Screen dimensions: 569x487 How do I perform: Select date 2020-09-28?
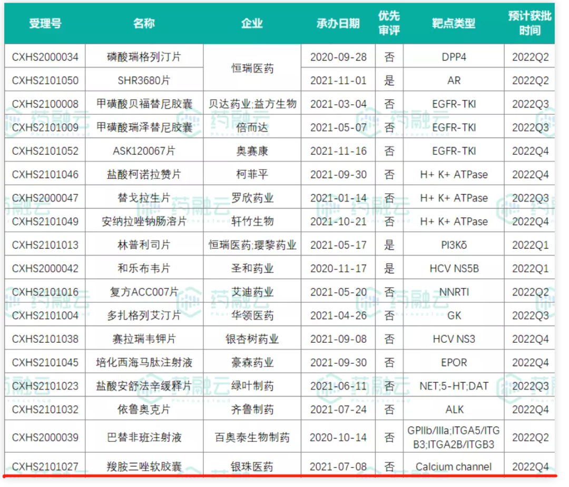click(338, 57)
